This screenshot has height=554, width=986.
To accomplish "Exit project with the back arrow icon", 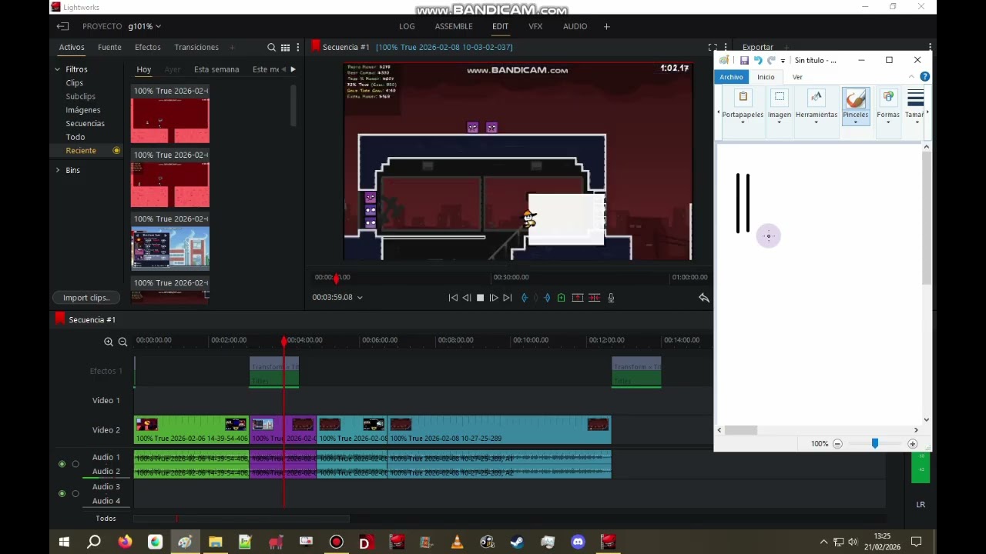I will pyautogui.click(x=62, y=26).
